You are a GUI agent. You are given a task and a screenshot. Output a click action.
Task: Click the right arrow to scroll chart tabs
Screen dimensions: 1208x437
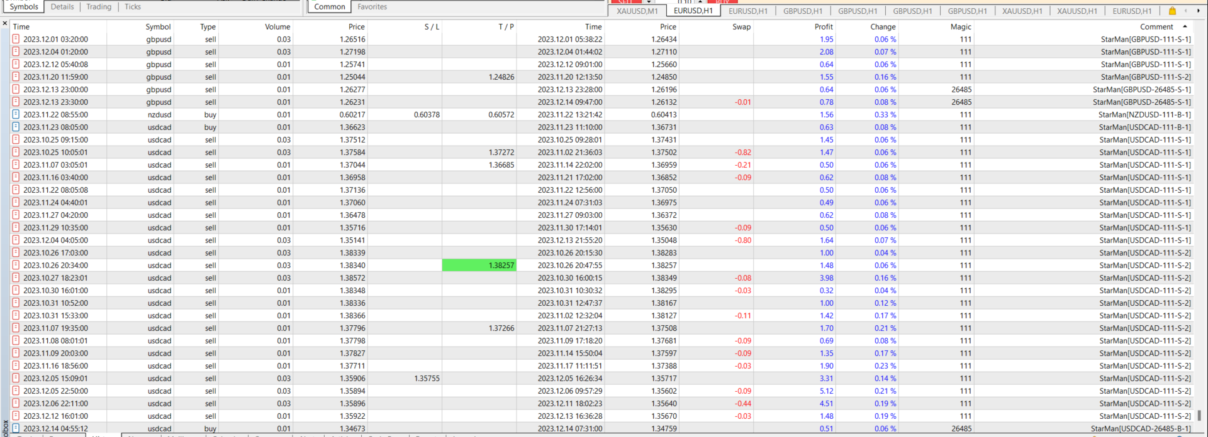point(1199,11)
